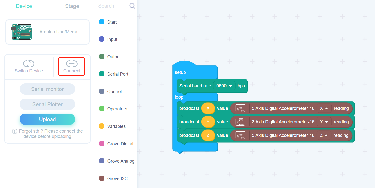Click the bps label in baud block
Viewport: 375px width, 188px height.
point(241,86)
